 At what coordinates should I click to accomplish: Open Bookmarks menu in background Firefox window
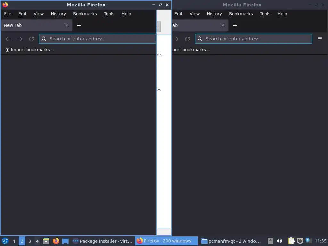click(x=241, y=14)
